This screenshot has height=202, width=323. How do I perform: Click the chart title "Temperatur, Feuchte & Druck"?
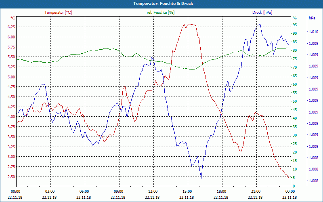(163, 4)
